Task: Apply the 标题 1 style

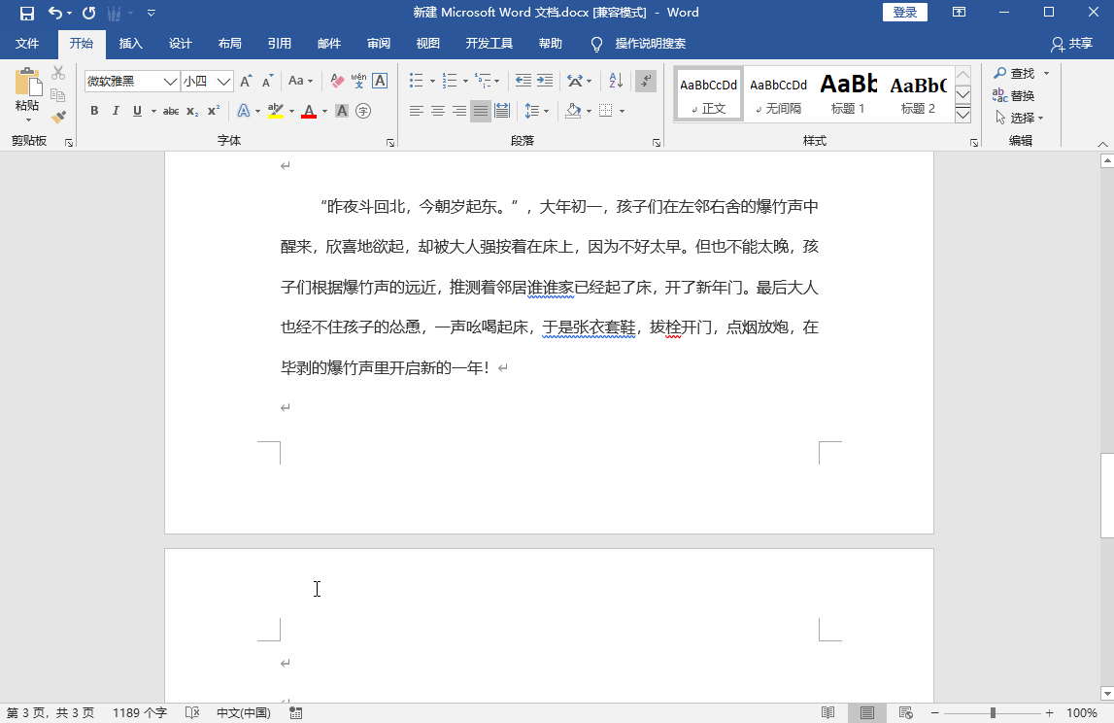Action: point(848,94)
